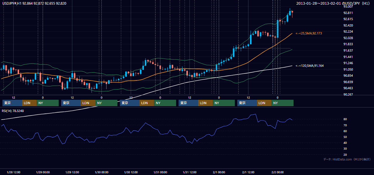The height and width of the screenshot is (175, 374).
Task: Click the 1/29 00:00 time axis label
Action: pos(43,172)
